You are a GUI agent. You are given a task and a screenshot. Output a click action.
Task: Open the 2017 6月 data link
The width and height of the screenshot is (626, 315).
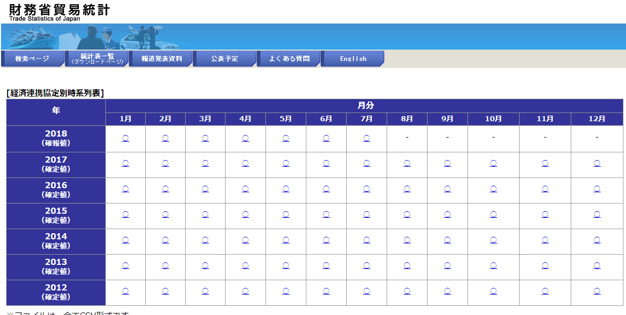326,164
